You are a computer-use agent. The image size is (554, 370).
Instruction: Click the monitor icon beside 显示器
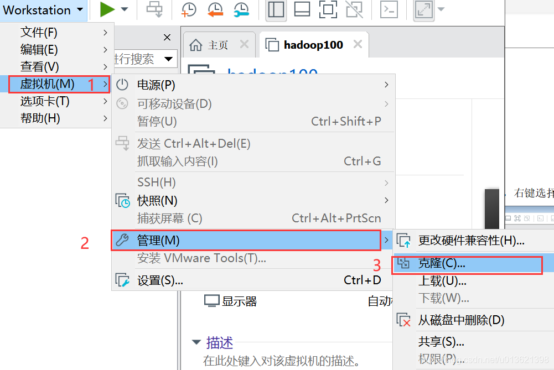212,301
